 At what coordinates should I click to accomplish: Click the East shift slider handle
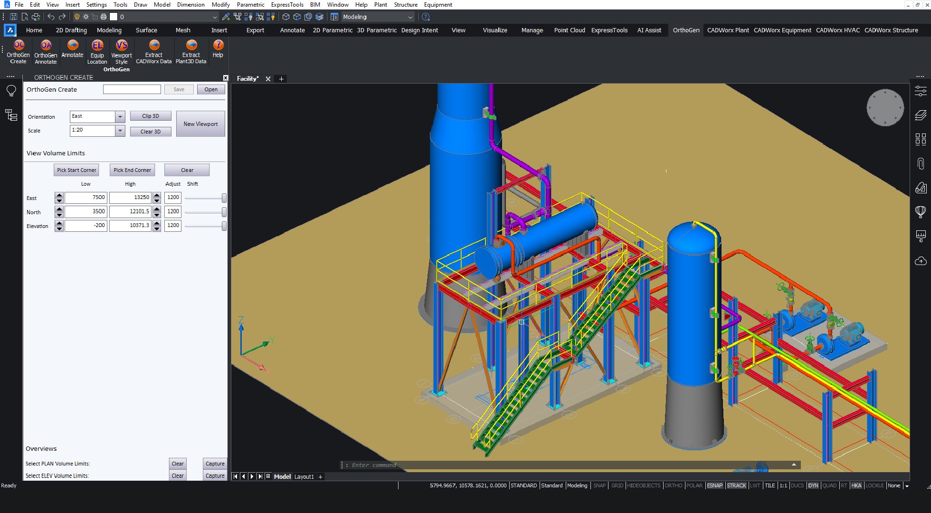(224, 198)
